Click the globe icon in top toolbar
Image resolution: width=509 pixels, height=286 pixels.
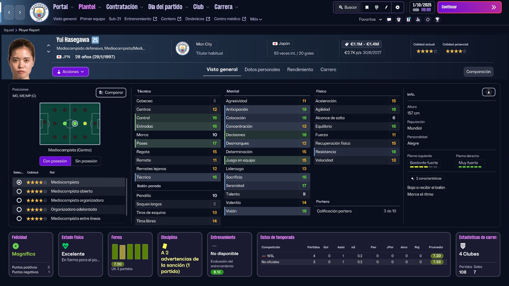(377, 7)
